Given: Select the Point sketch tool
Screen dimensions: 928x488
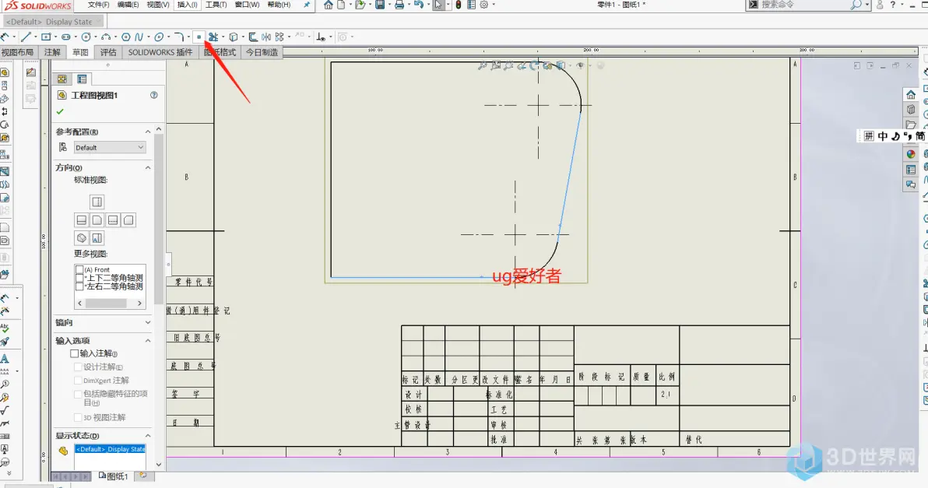Looking at the screenshot, I should click(x=199, y=37).
